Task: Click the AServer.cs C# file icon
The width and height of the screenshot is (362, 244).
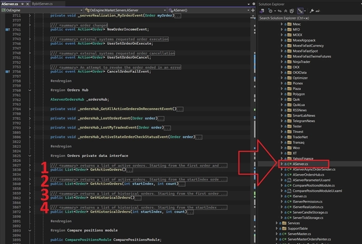Action: [288, 164]
